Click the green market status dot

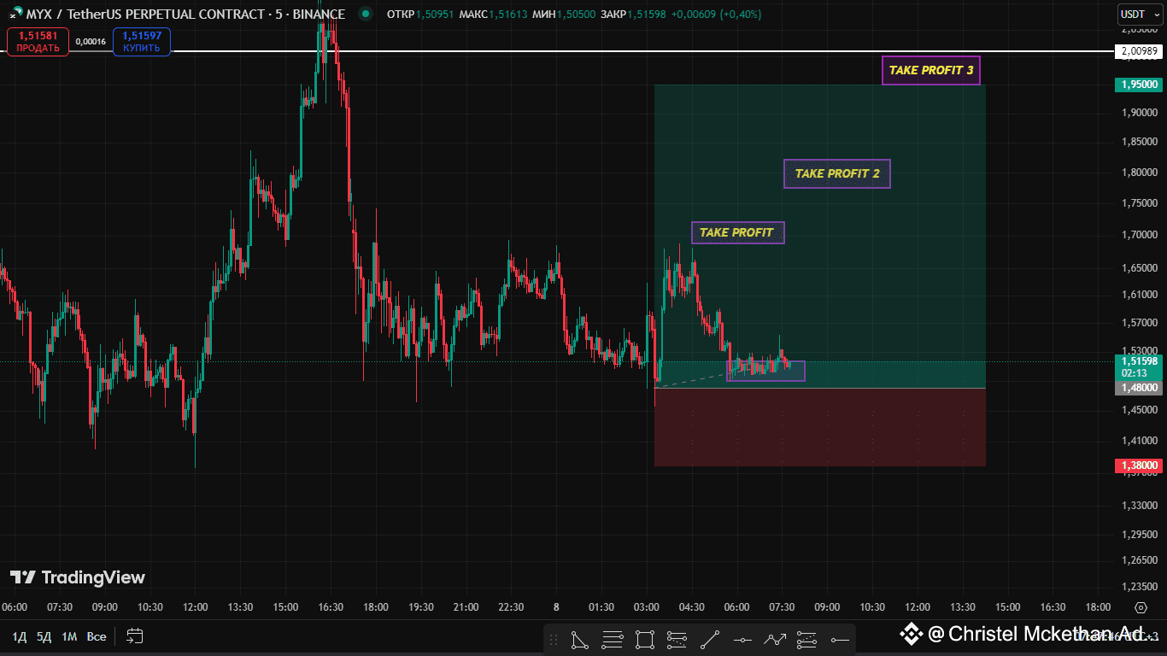(366, 14)
